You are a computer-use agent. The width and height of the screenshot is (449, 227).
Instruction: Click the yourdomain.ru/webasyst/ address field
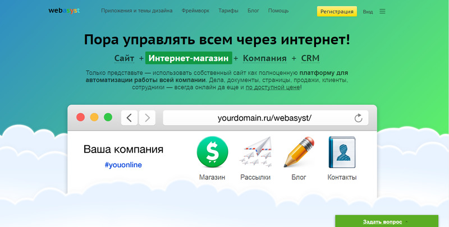tap(265, 118)
